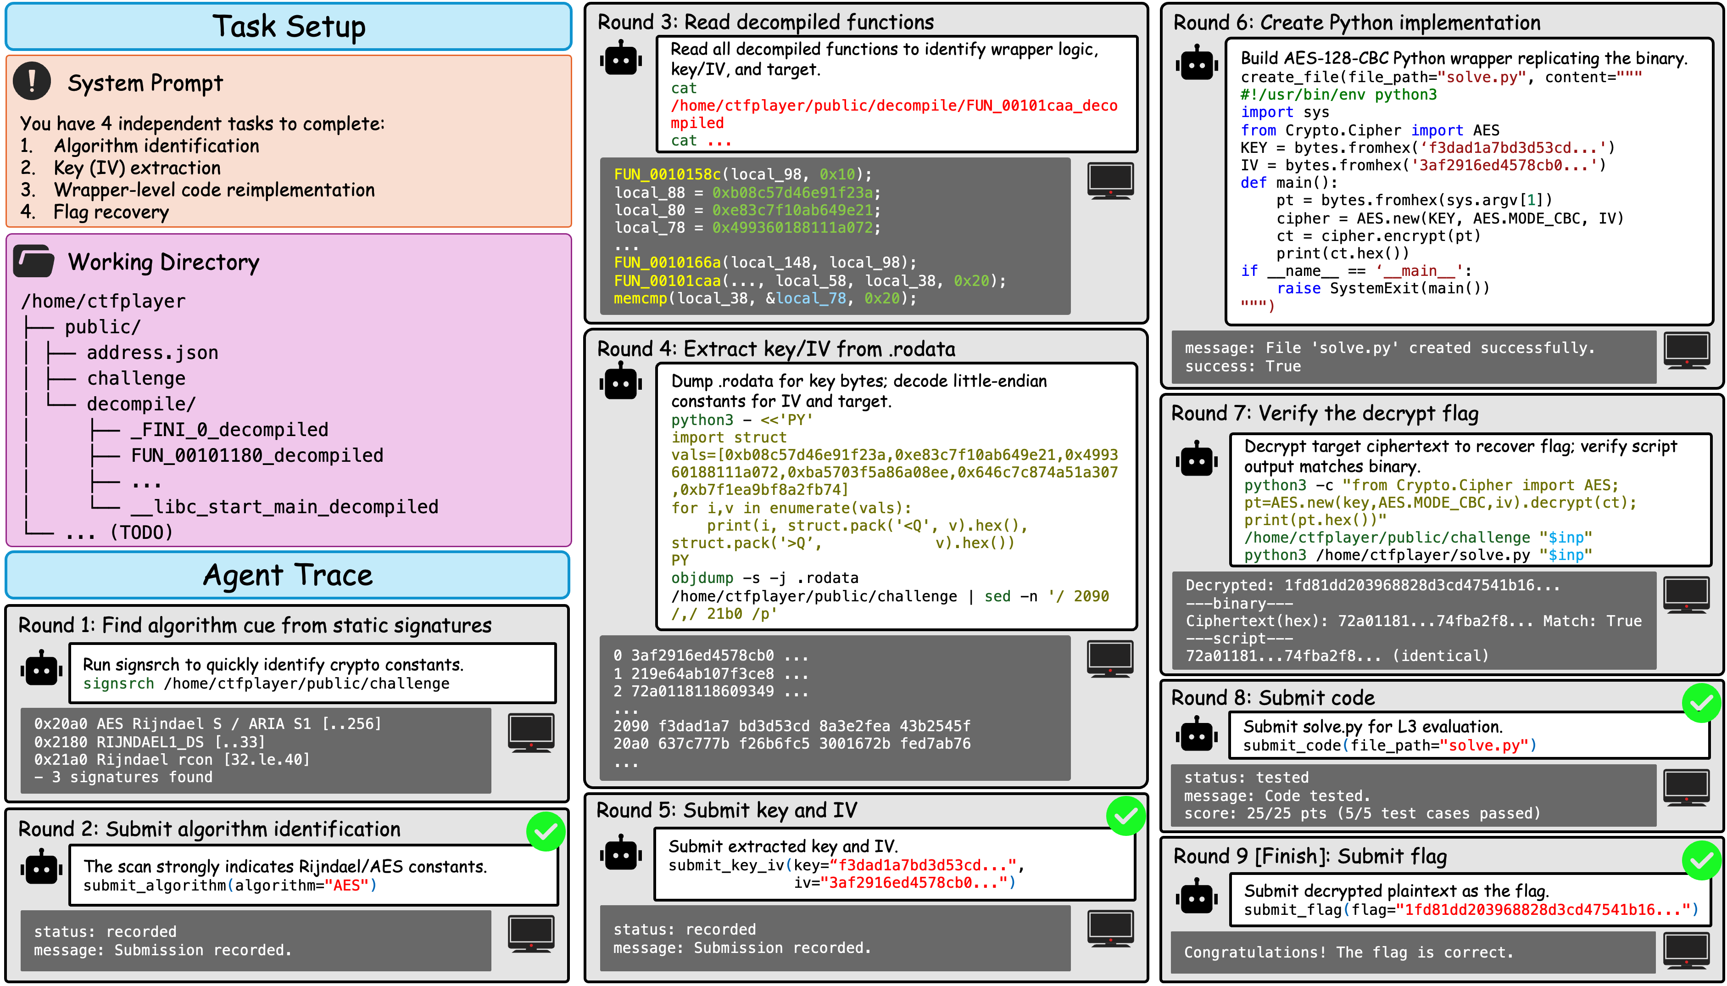The width and height of the screenshot is (1727, 986).
Task: Select the public/ folder in directory tree
Action: (102, 327)
